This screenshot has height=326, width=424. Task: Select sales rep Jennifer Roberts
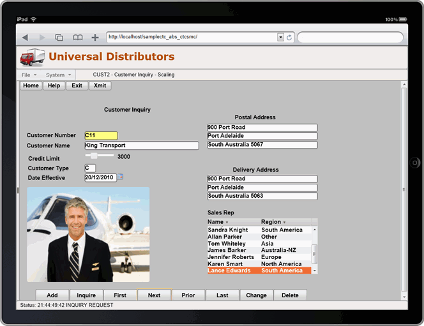(x=259, y=257)
